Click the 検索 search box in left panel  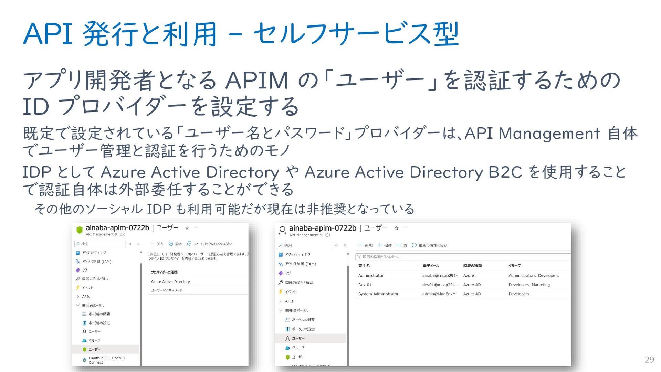coord(100,244)
